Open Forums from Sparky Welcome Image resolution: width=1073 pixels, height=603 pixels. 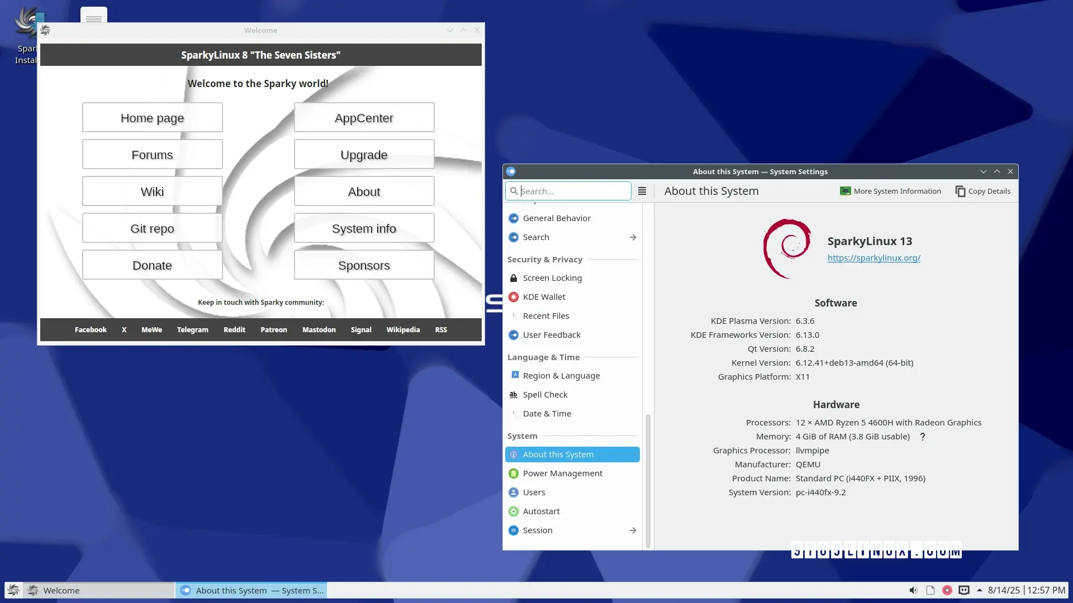coord(152,155)
